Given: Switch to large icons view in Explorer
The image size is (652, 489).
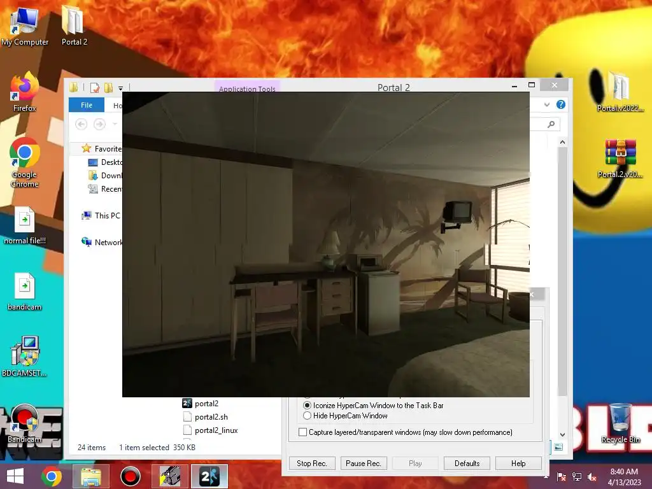Looking at the screenshot, I should pyautogui.click(x=558, y=448).
